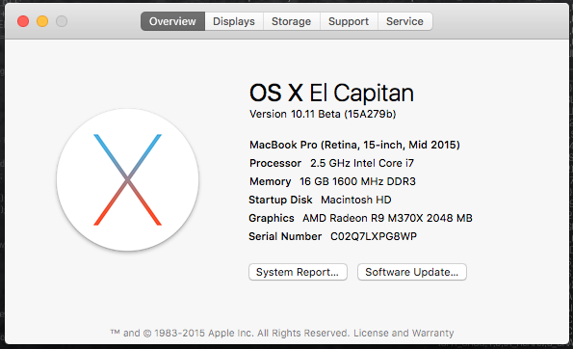
Task: Click the grayed-out zoom window button
Action: coord(62,21)
